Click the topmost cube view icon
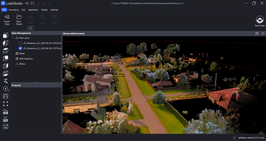This screenshot has height=141, width=266. (5, 36)
